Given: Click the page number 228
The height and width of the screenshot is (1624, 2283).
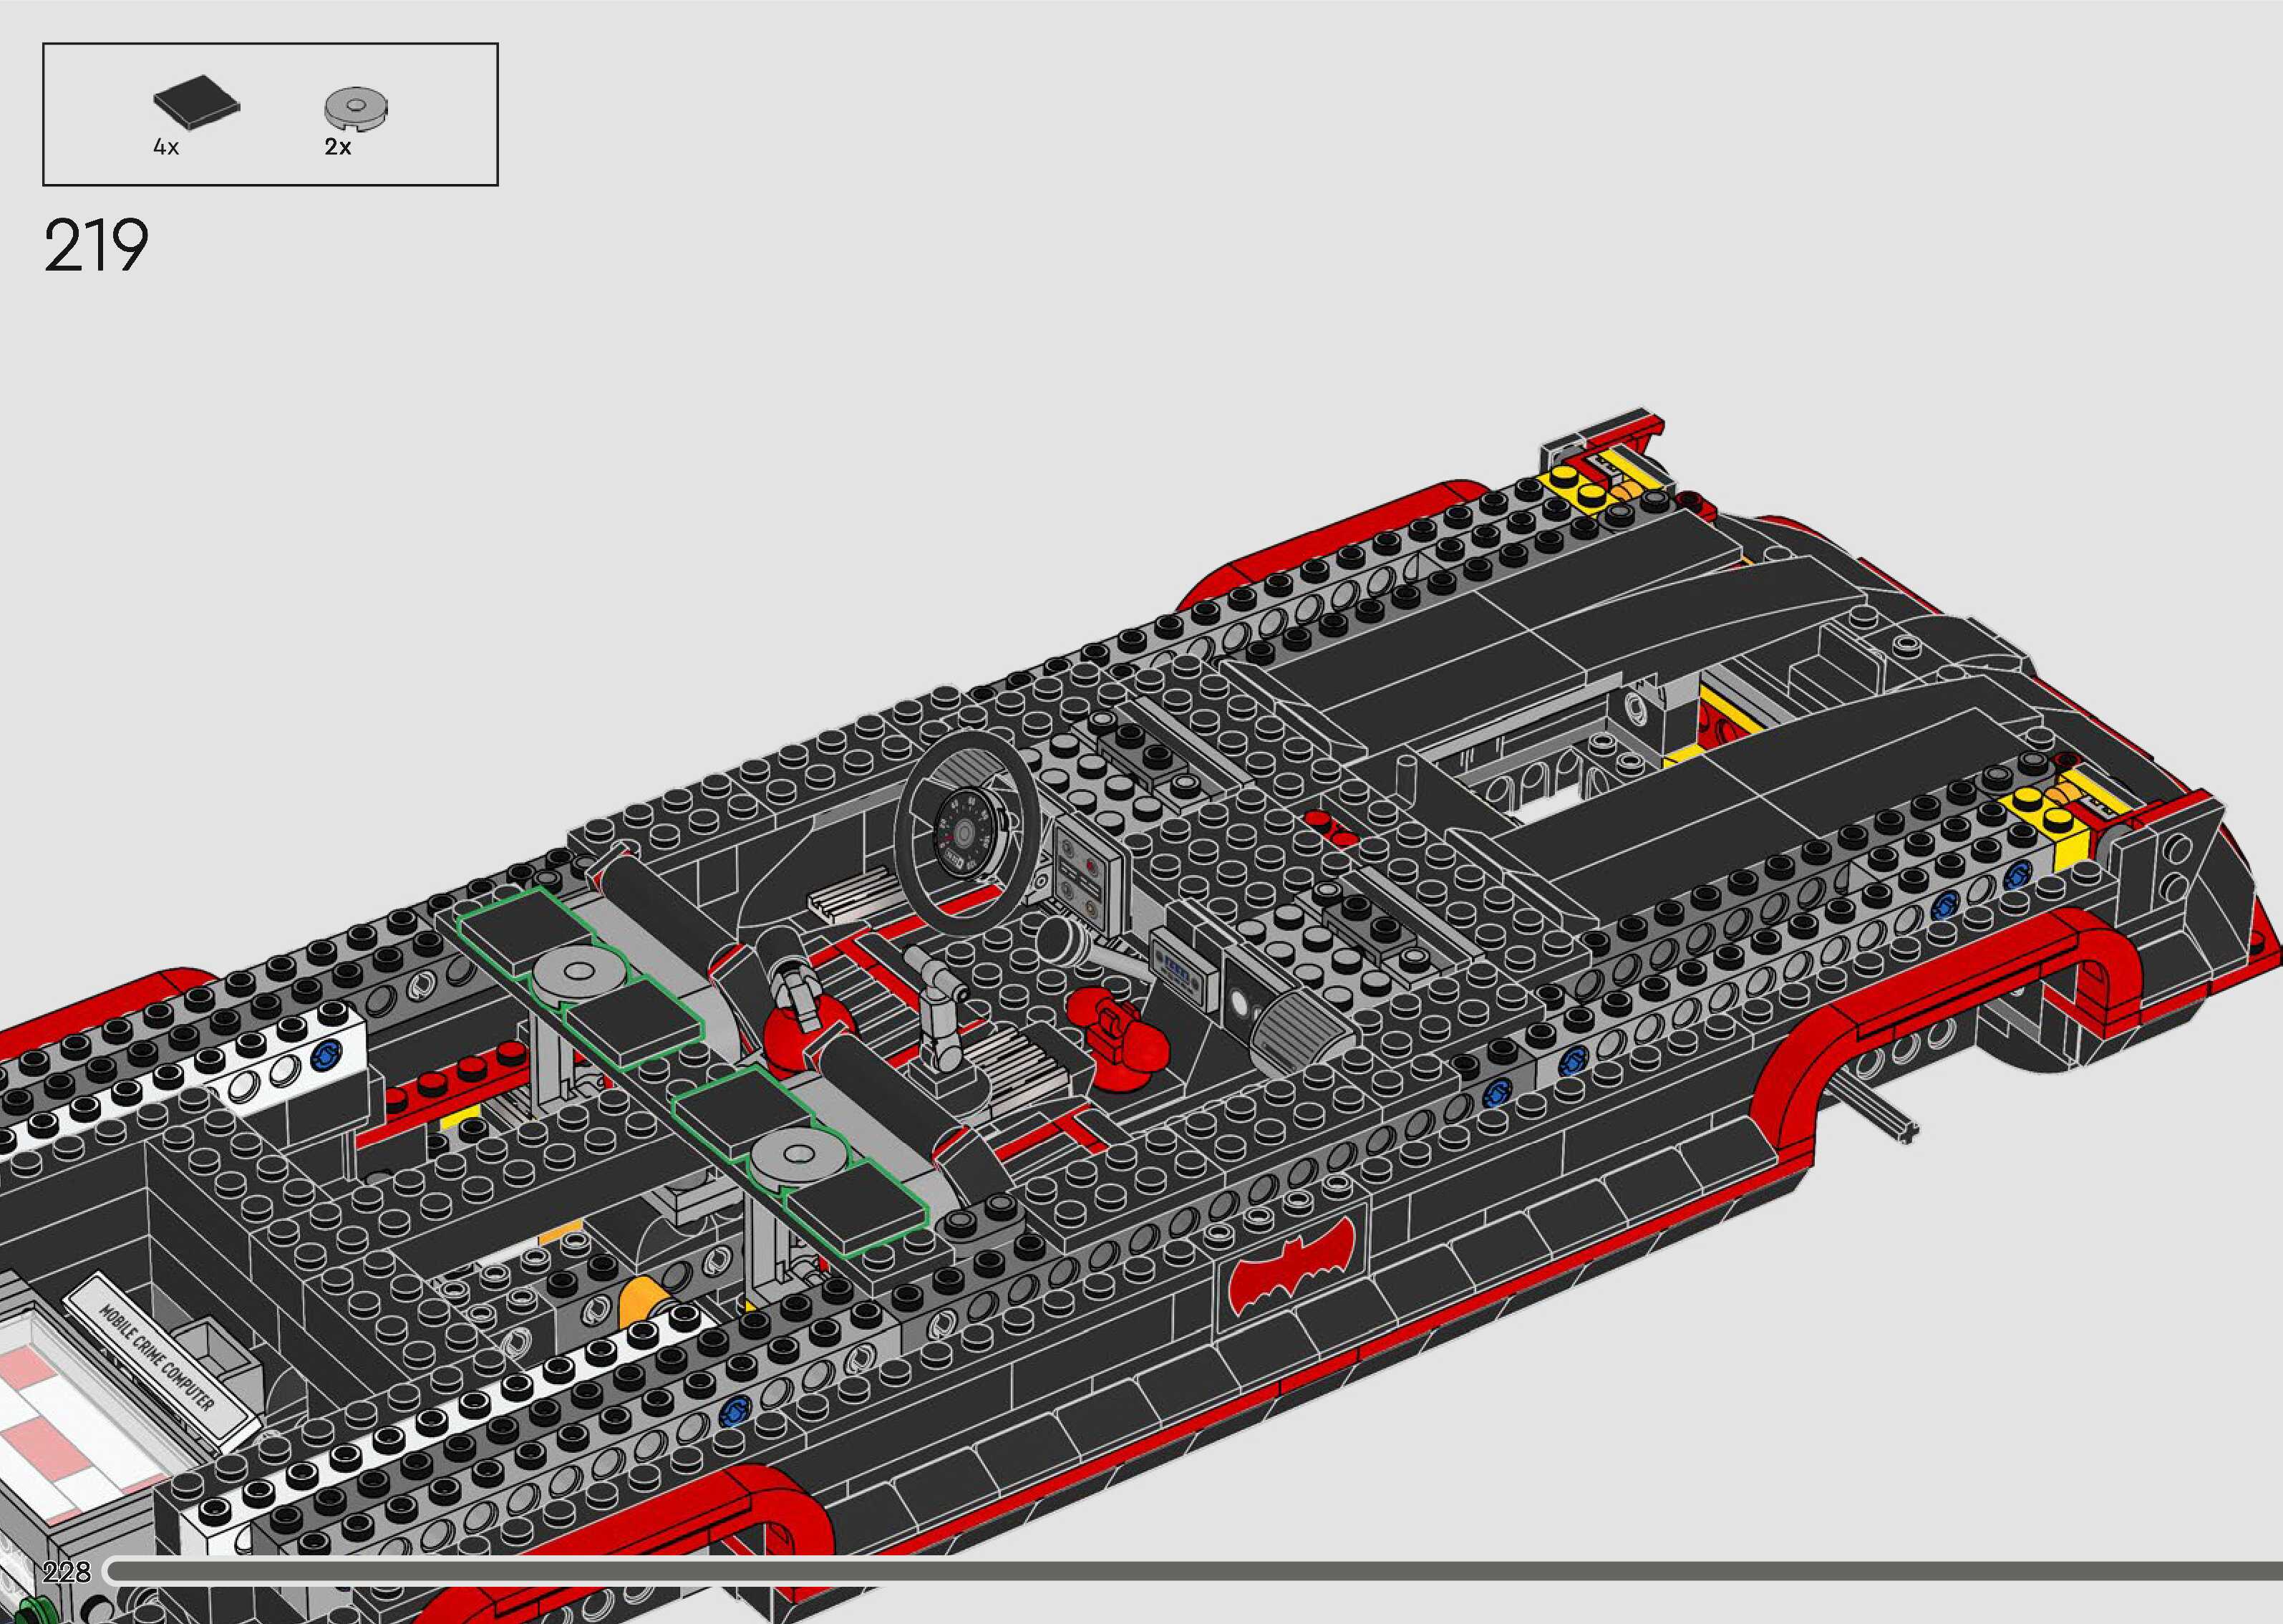Looking at the screenshot, I should point(66,1572).
